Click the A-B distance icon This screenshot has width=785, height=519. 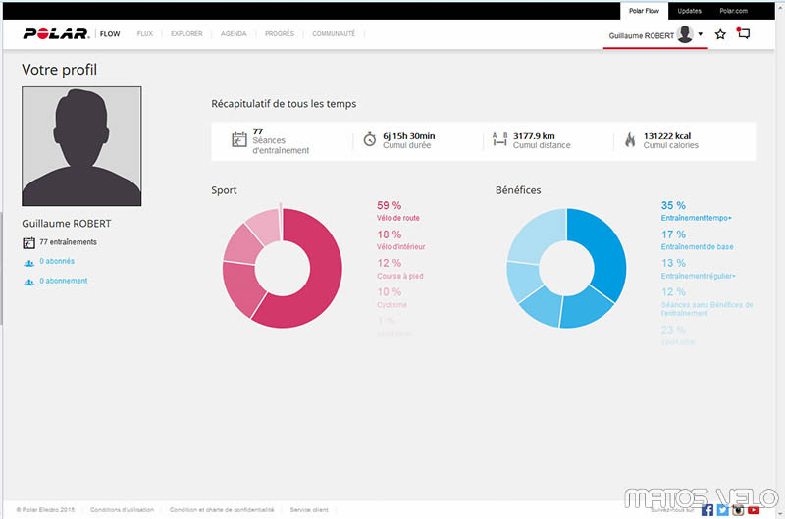click(499, 139)
